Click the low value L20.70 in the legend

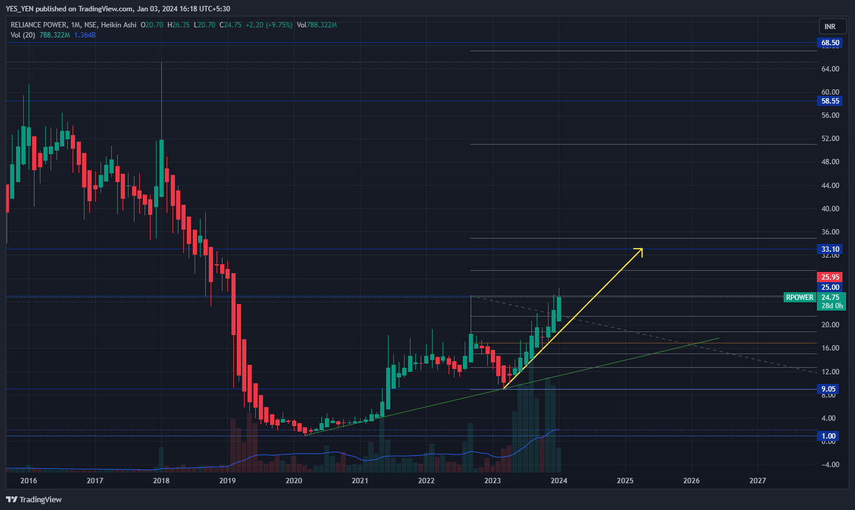(x=205, y=25)
